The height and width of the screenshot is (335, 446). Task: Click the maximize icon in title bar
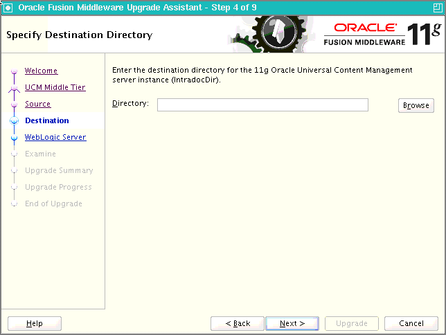point(438,8)
